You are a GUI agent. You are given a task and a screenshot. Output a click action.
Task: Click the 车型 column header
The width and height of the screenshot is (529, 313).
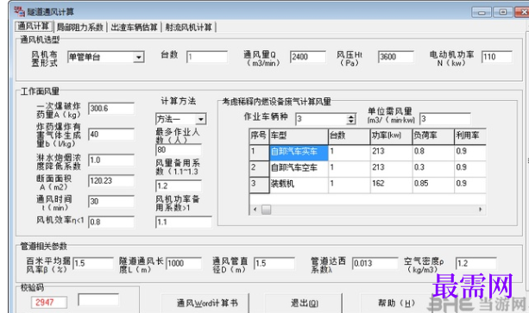(x=299, y=135)
